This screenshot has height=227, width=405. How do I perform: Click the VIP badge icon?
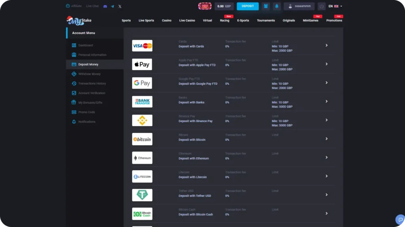205,6
